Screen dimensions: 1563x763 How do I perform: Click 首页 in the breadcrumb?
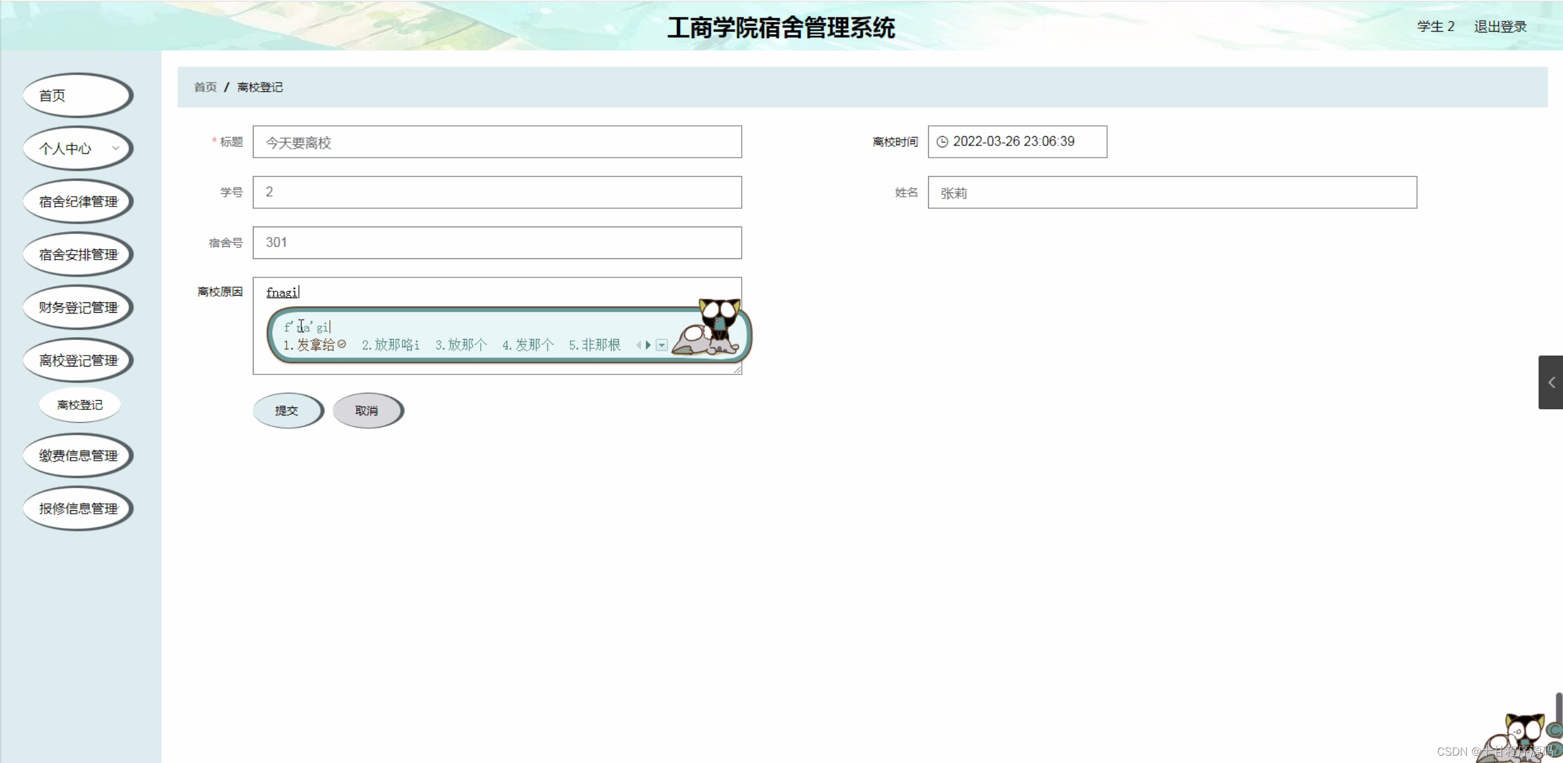coord(205,87)
